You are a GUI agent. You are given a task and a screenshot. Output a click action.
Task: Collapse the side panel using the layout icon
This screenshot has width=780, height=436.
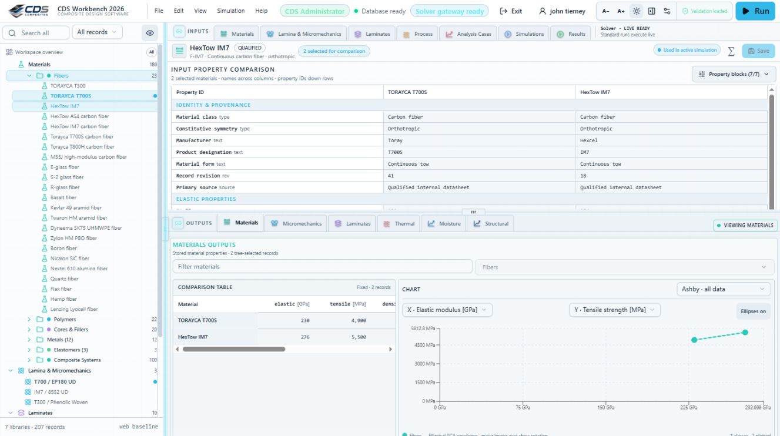pos(651,11)
